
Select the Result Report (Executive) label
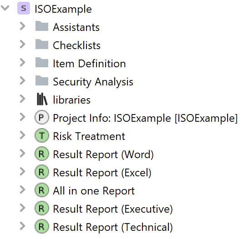pos(113,209)
